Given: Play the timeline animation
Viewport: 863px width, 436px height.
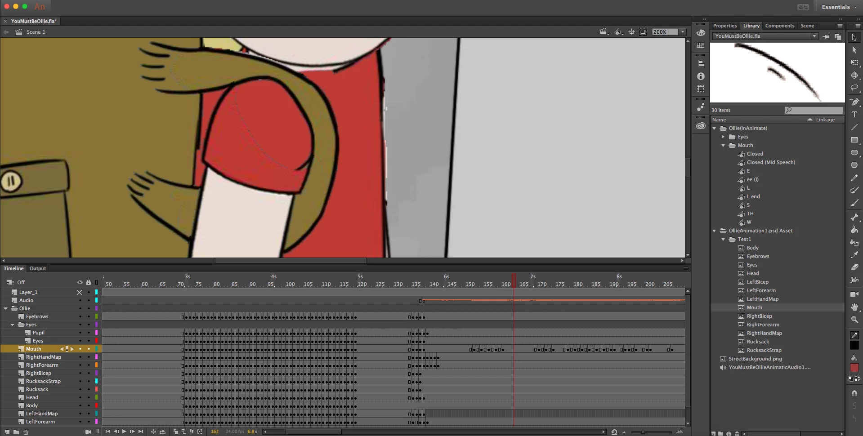Looking at the screenshot, I should pos(124,432).
